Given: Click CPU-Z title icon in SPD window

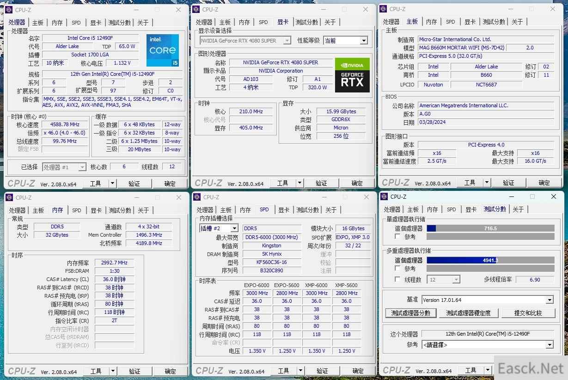Looking at the screenshot, I should [x=196, y=197].
